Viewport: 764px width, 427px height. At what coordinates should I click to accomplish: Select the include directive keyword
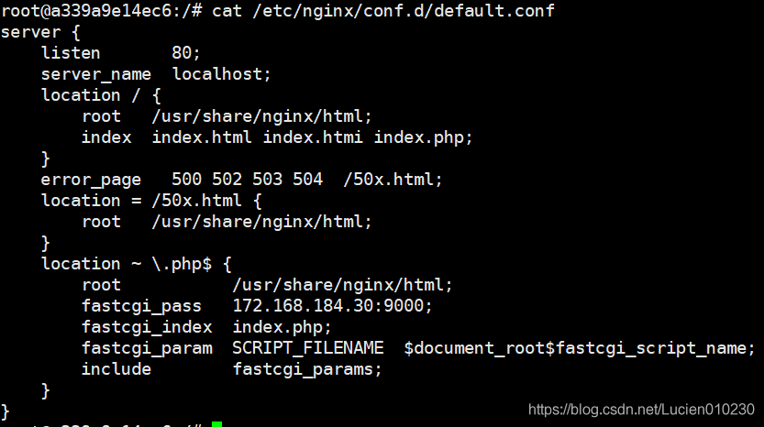(x=116, y=369)
